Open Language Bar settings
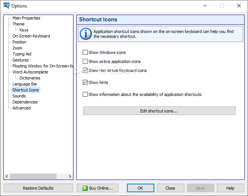This screenshot has width=248, height=196. click(25, 84)
